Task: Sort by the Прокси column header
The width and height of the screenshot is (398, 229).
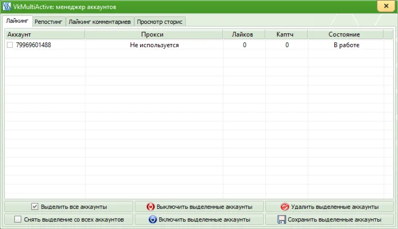Action: 154,34
